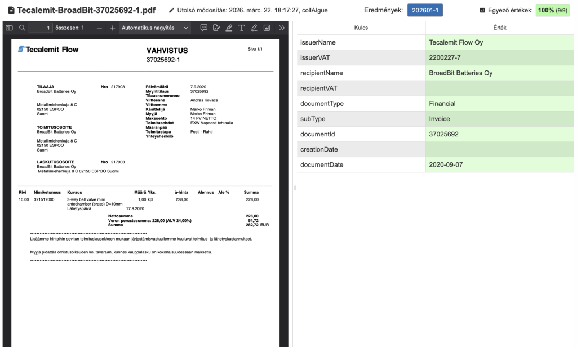Click the Tecalemit Flow logo in the PDF
The height and width of the screenshot is (347, 577).
48,50
